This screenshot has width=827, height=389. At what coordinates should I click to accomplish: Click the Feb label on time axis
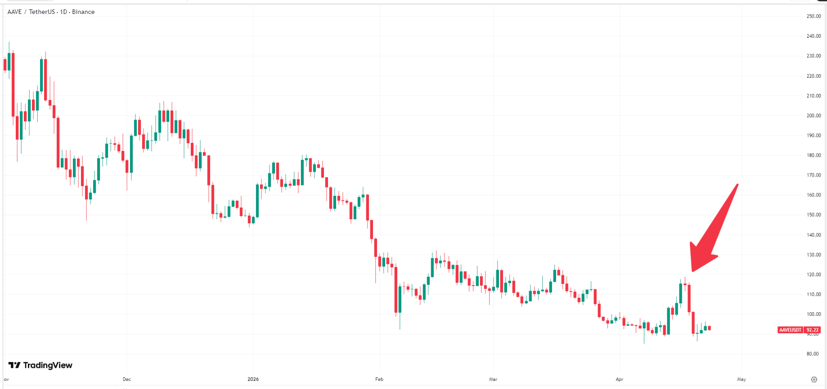pos(379,379)
